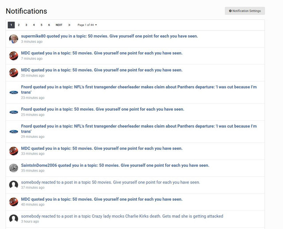Screen dimensions: 283x229
Task: Click anonymous avatar in 3 hours ago row
Action: tap(14, 219)
